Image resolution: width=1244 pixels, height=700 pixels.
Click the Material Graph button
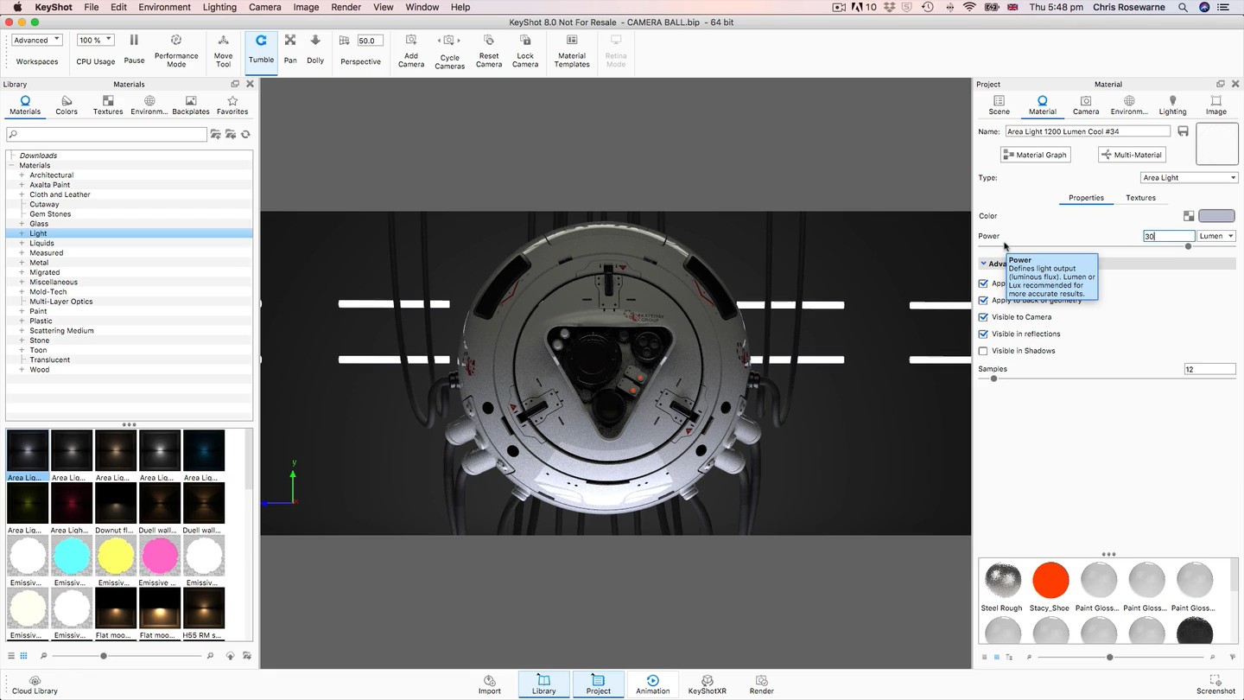1035,155
